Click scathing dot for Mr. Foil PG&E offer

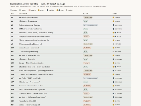113,78
